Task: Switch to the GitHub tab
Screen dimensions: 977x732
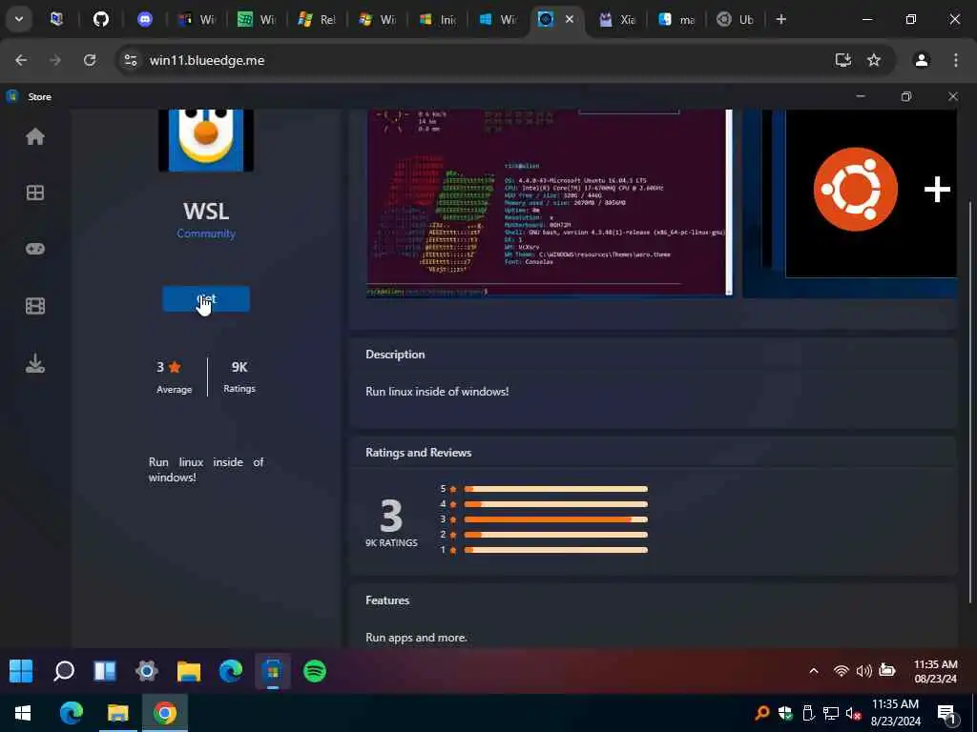Action: point(101,19)
